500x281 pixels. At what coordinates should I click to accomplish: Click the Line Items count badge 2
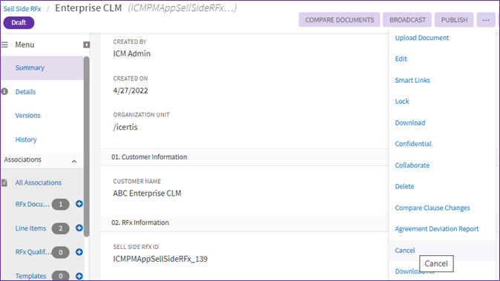coord(61,228)
